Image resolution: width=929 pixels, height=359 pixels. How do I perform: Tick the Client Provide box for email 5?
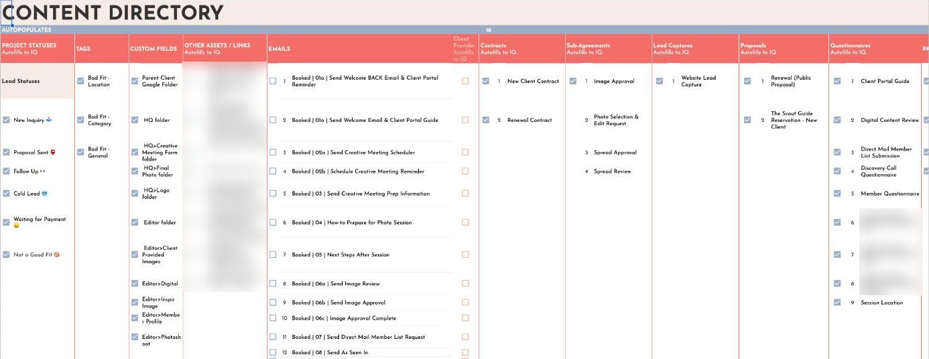[465, 193]
